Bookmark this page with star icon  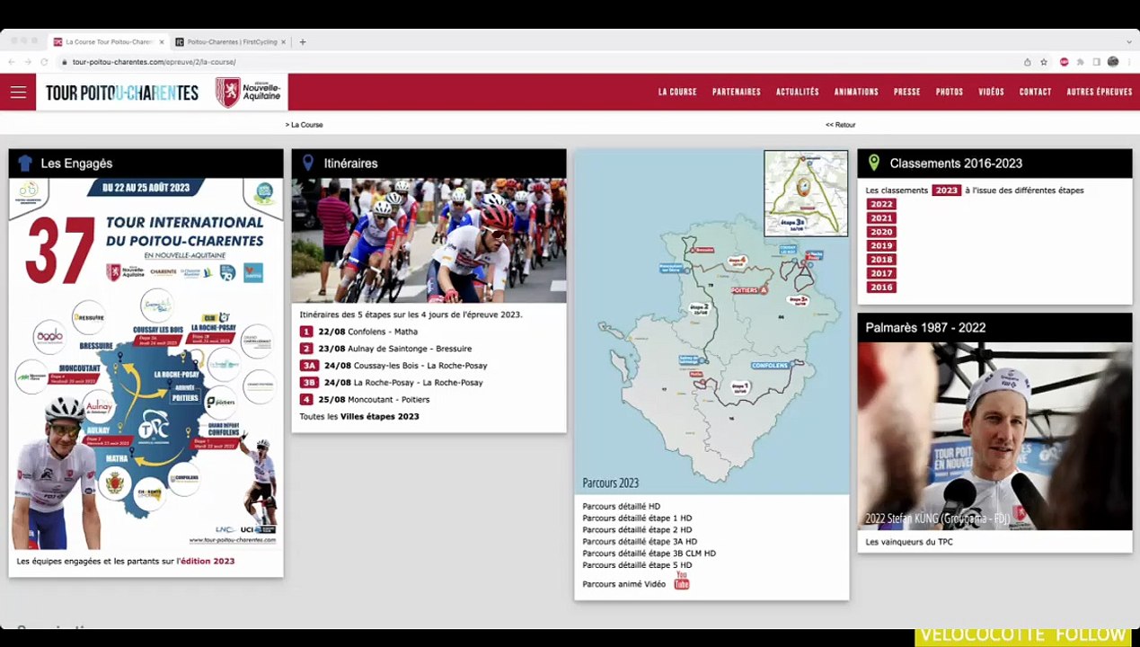(x=1044, y=62)
